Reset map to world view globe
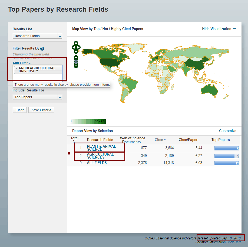 coord(76,61)
